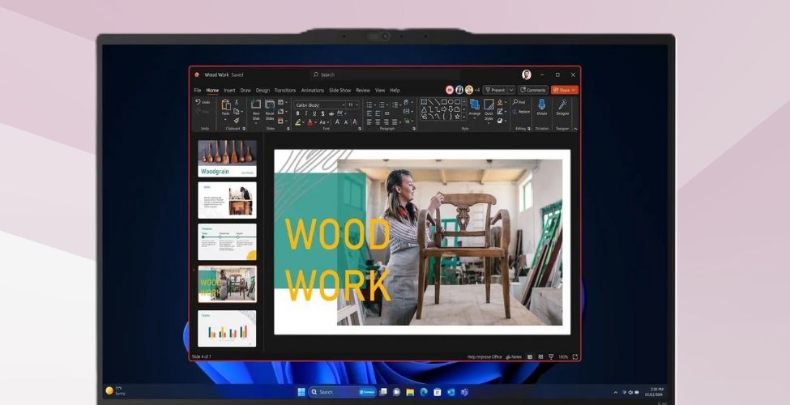Switch to the Animations tab
This screenshot has height=405, width=790.
point(313,90)
